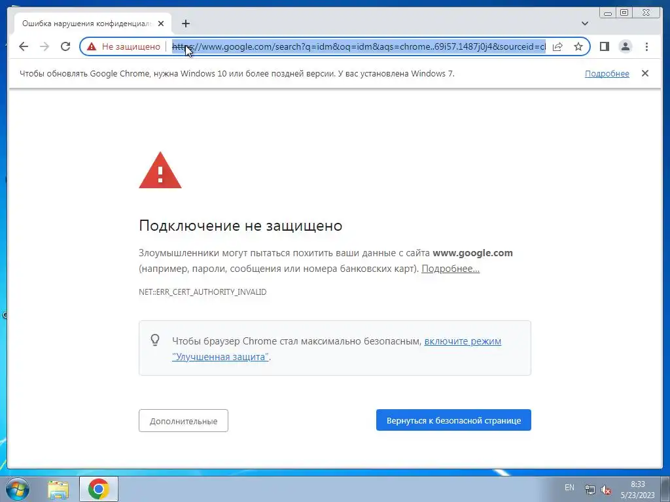Click the heading 'Подключение не защищено'
Image resolution: width=670 pixels, height=502 pixels.
pos(241,226)
